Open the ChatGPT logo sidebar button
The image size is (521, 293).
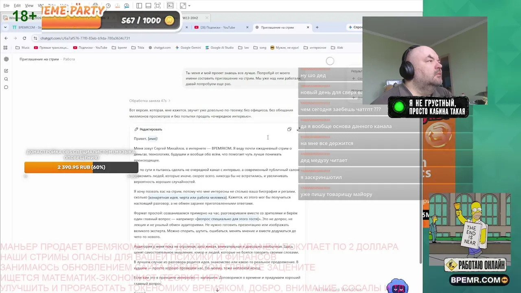pos(6,59)
